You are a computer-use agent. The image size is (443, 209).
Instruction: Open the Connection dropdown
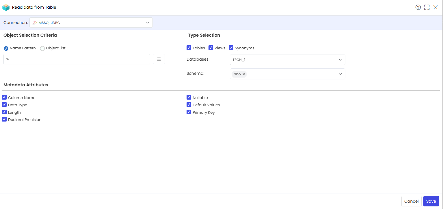pyautogui.click(x=91, y=23)
